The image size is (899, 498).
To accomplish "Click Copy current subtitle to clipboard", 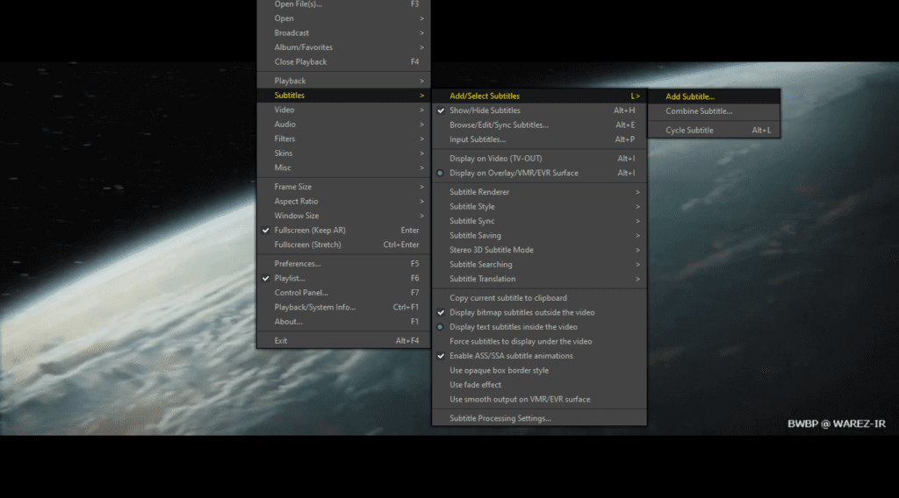I will 508,298.
